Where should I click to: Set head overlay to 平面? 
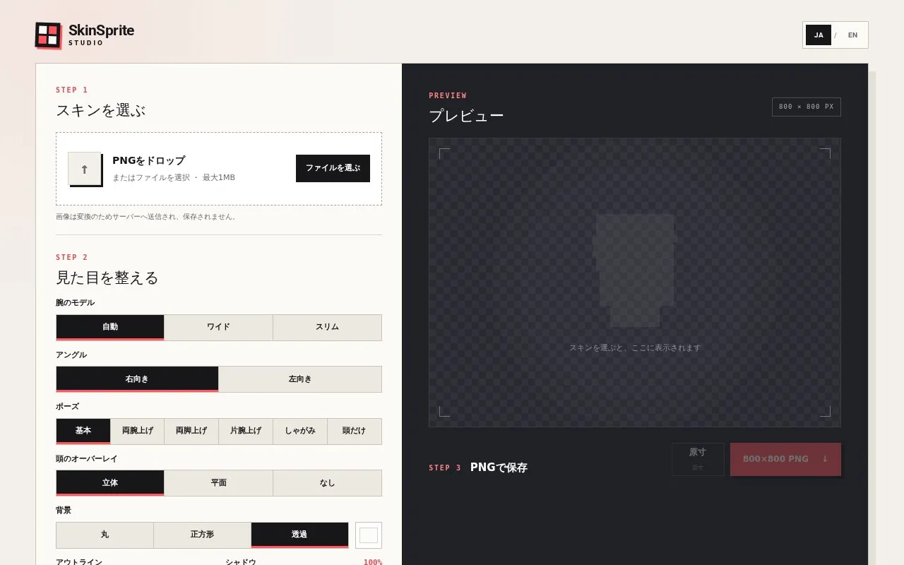pos(219,483)
